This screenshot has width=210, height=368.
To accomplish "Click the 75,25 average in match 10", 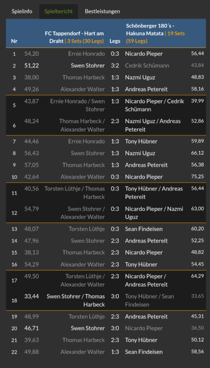I will click(x=197, y=176).
